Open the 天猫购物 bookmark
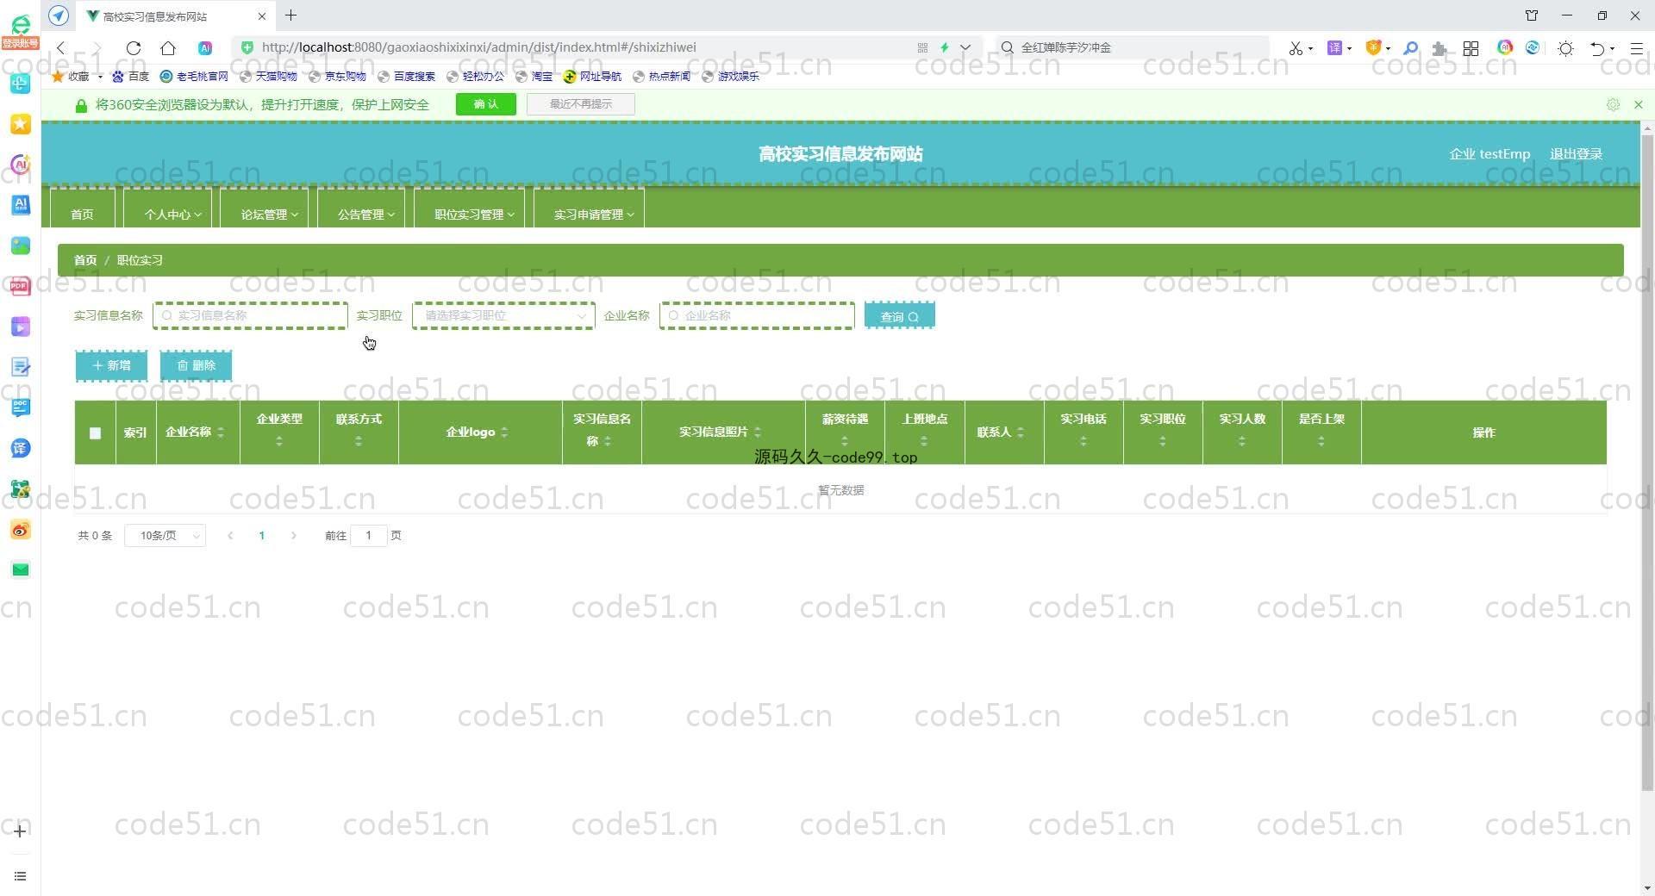This screenshot has height=896, width=1655. tap(268, 77)
